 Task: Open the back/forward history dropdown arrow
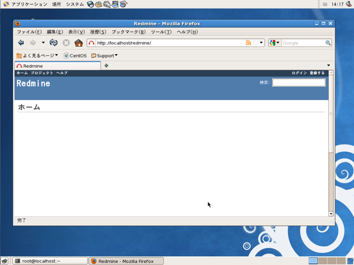[x=43, y=43]
